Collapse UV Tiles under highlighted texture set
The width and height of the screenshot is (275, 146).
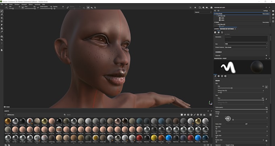[217, 16]
